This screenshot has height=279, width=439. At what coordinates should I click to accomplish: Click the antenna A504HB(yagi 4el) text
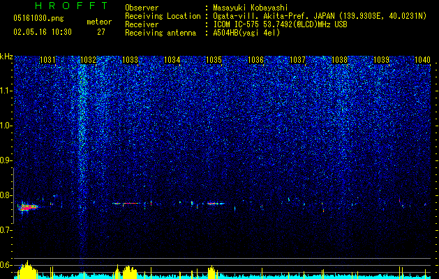[246, 33]
